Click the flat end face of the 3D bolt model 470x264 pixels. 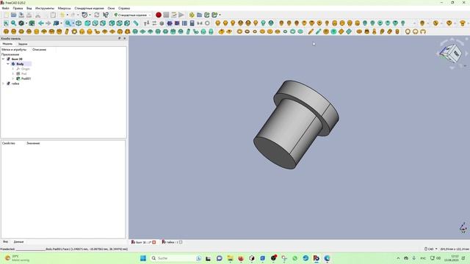(274, 153)
